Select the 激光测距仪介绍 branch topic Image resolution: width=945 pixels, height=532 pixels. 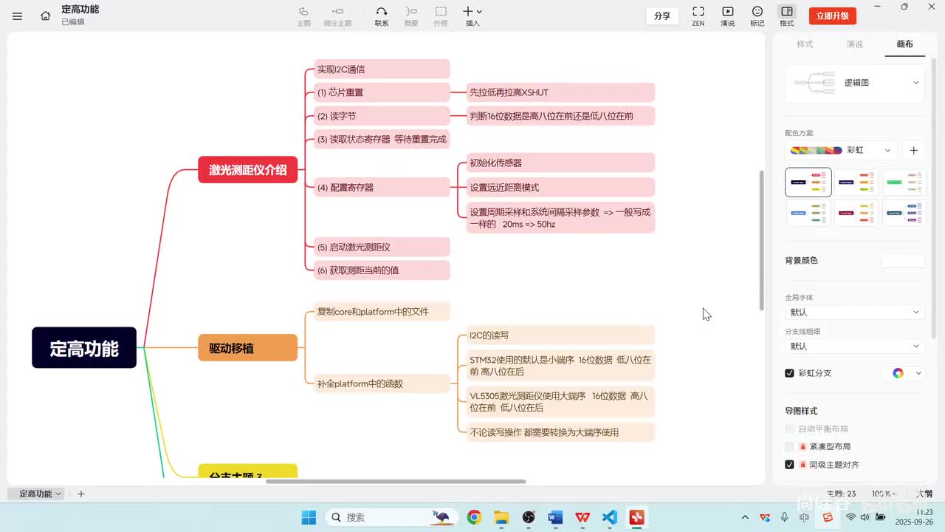pos(247,170)
